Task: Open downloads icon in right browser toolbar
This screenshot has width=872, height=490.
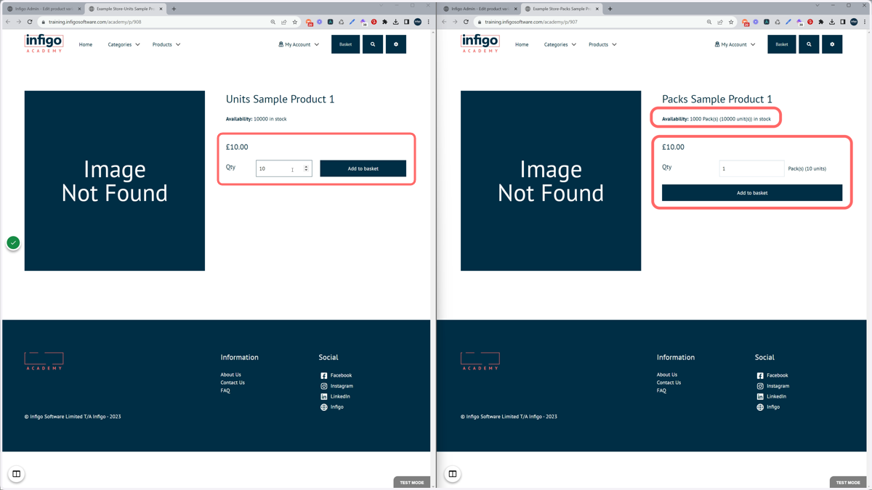Action: pos(832,22)
